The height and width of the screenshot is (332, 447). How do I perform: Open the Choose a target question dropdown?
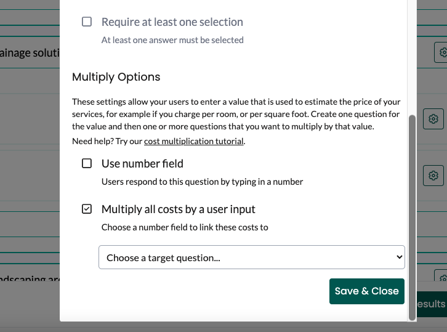pyautogui.click(x=252, y=257)
